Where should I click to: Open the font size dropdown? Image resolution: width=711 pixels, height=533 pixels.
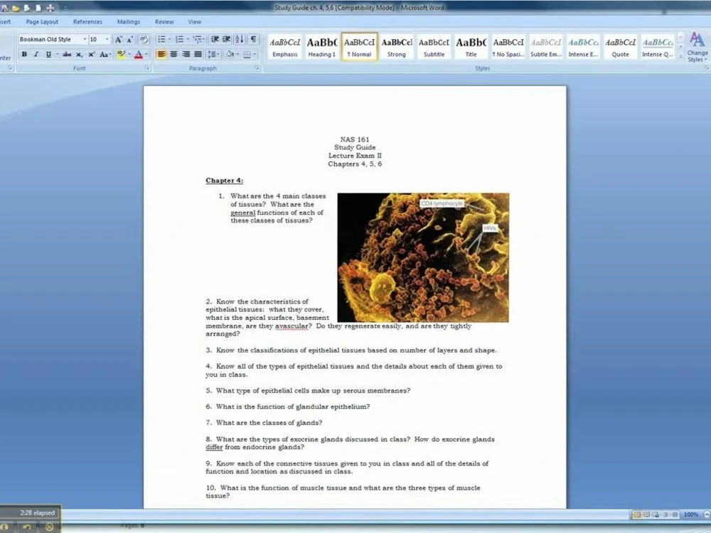(x=107, y=39)
